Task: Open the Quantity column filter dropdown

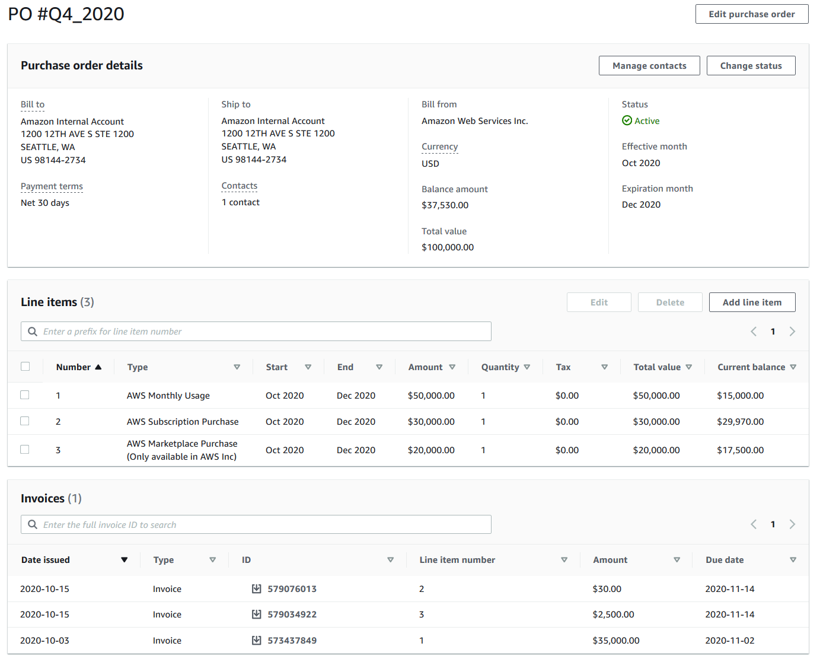Action: 527,367
